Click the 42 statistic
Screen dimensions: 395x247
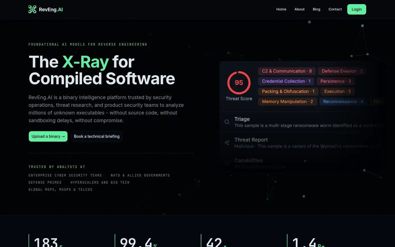pyautogui.click(x=216, y=242)
